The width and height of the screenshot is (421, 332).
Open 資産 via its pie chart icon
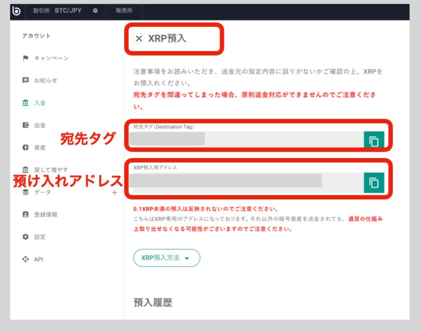click(x=25, y=147)
